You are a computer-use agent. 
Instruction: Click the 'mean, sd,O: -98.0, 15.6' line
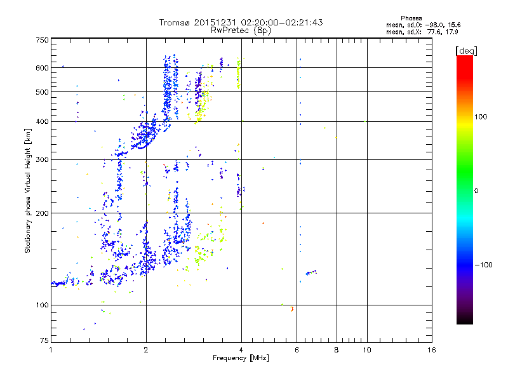(x=423, y=25)
